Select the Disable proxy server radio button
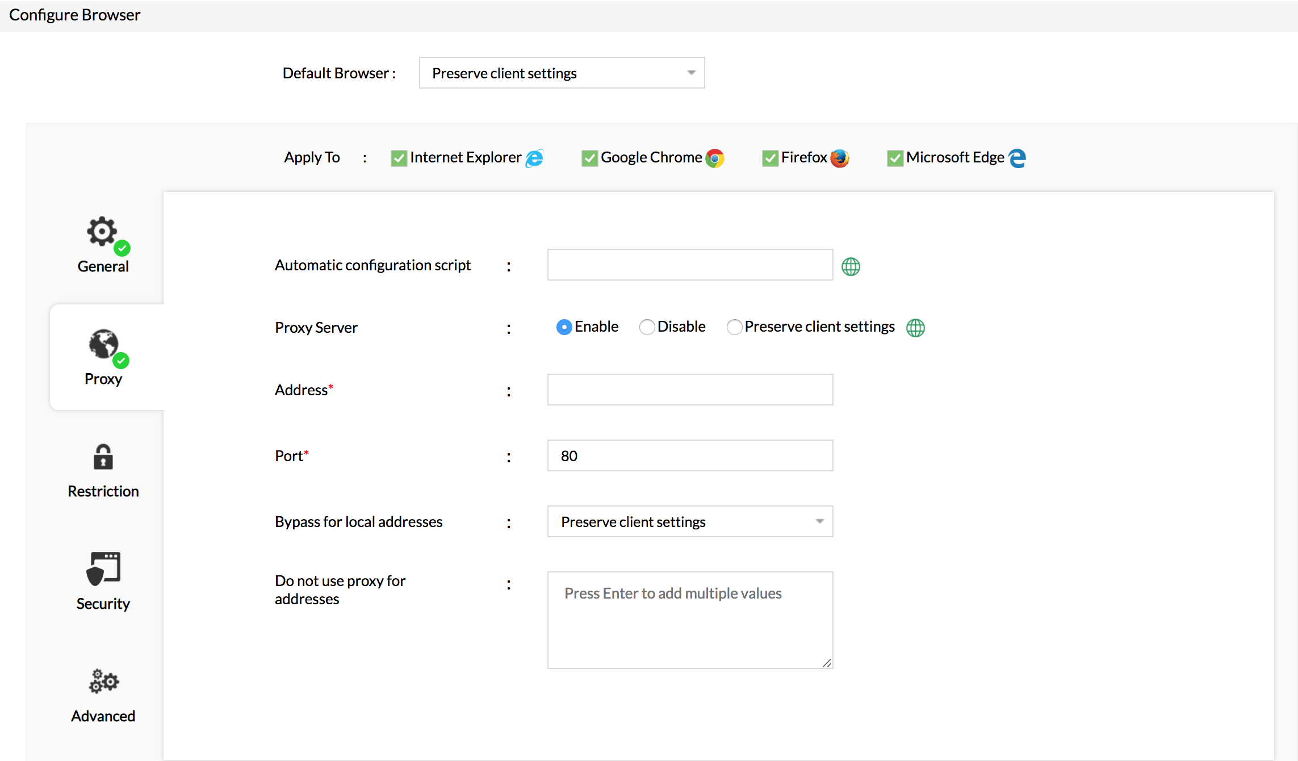 click(647, 327)
